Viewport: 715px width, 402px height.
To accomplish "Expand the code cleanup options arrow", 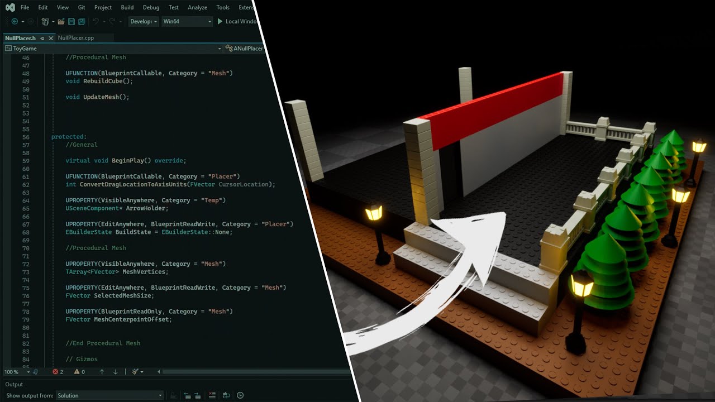I will (142, 372).
